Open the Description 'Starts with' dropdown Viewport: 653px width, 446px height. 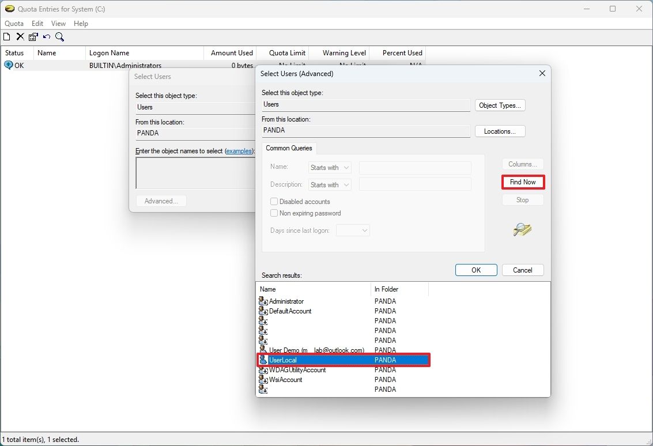coord(329,184)
